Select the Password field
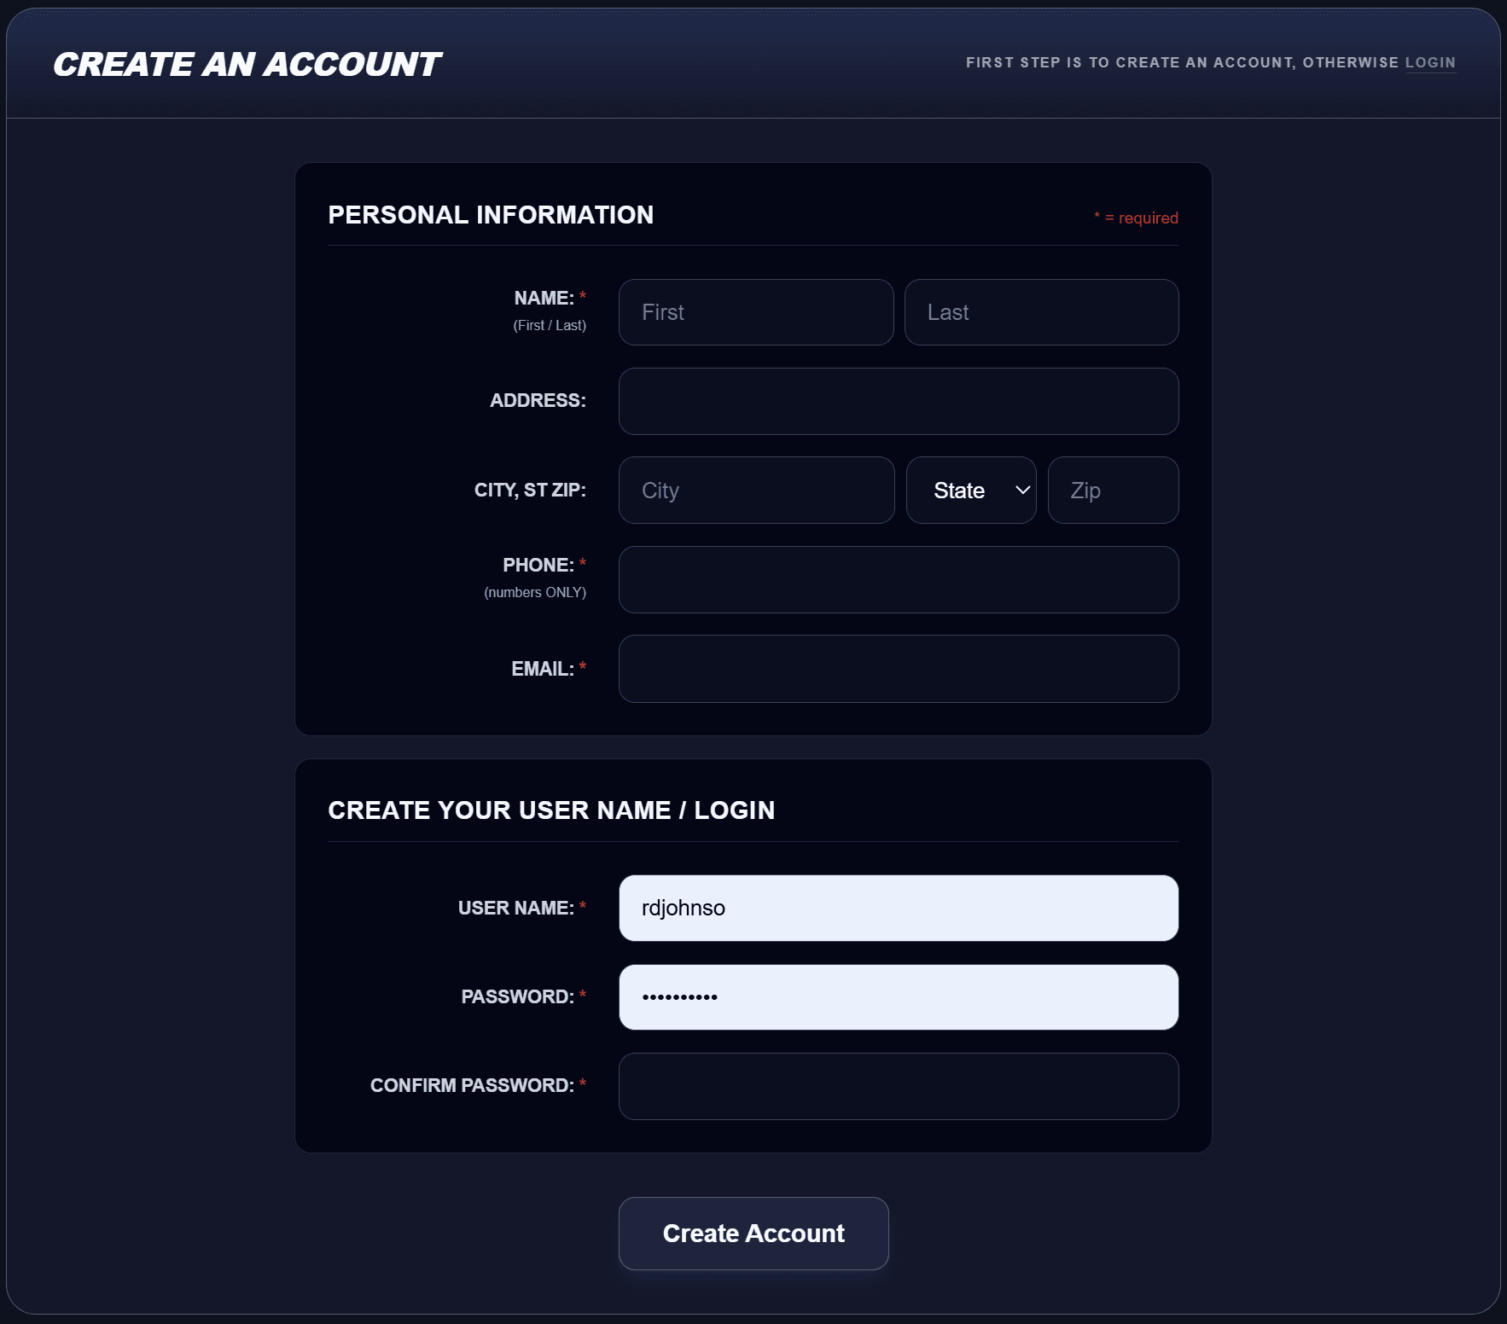The width and height of the screenshot is (1507, 1324). point(898,996)
